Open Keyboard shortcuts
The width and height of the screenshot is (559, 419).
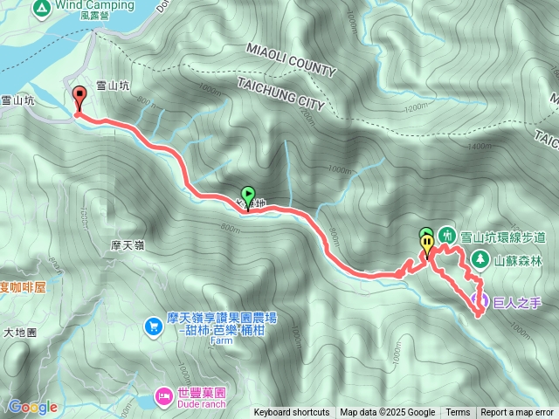tap(292, 413)
